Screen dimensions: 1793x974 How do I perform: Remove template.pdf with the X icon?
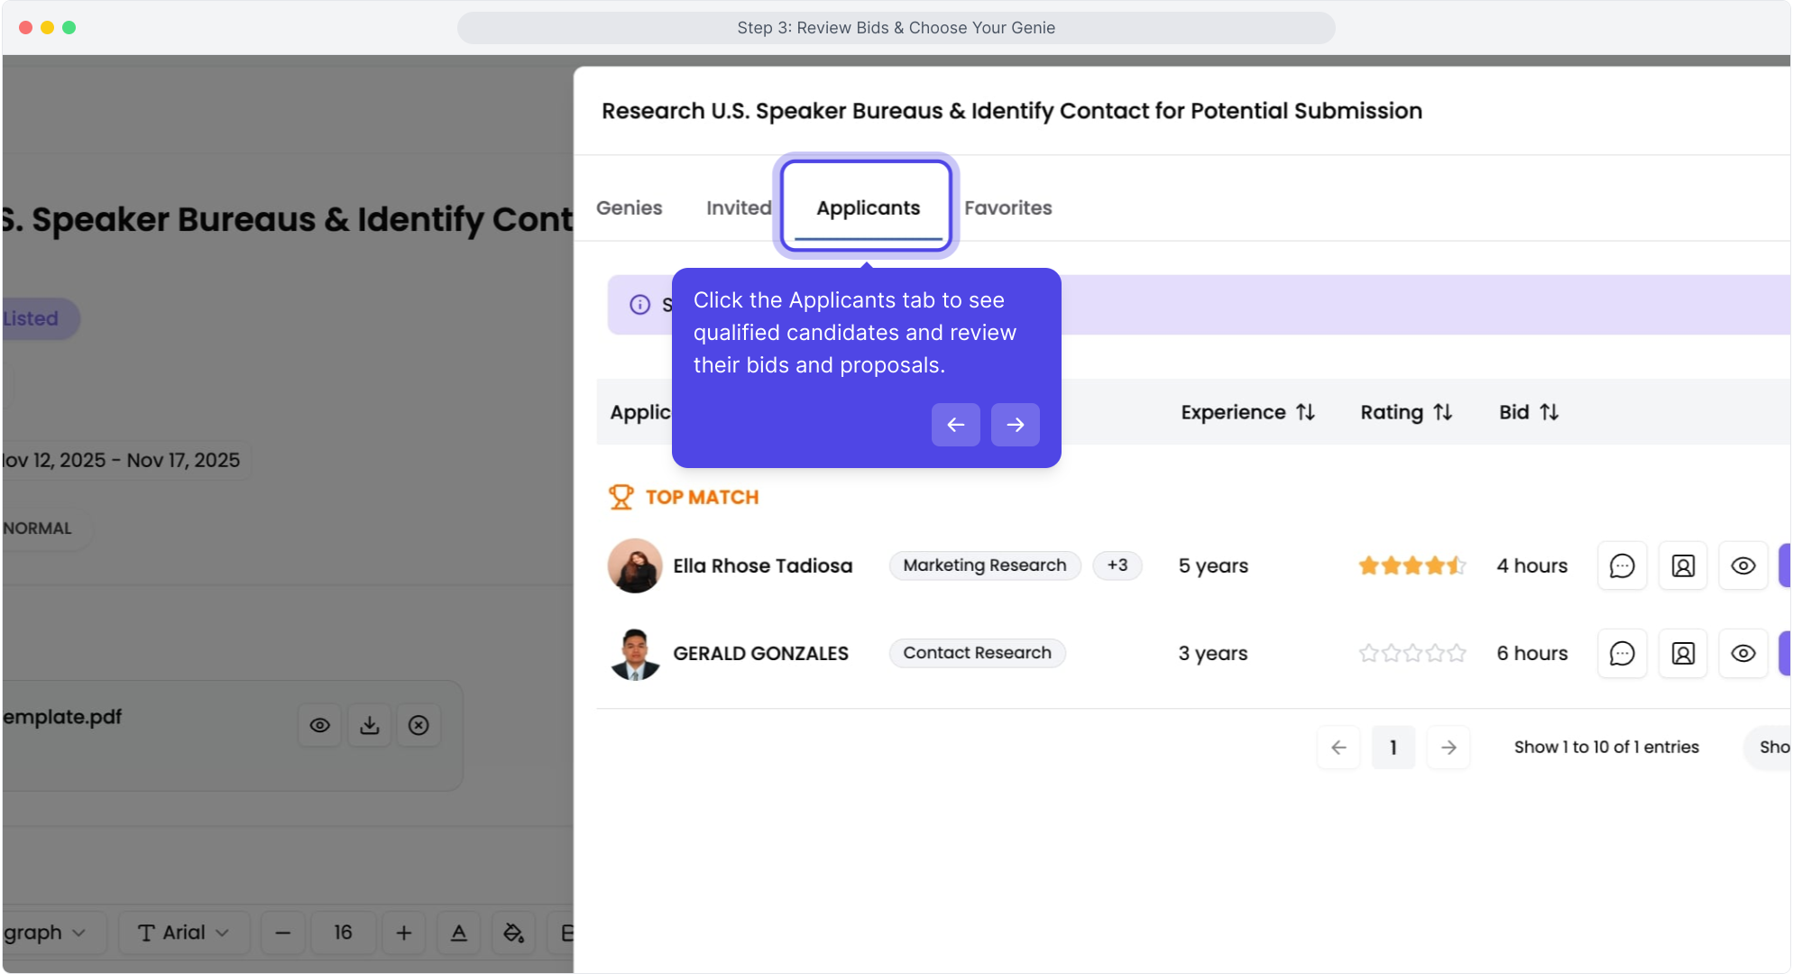[418, 725]
